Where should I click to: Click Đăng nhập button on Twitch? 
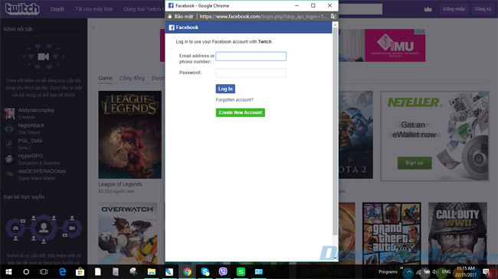(x=454, y=9)
